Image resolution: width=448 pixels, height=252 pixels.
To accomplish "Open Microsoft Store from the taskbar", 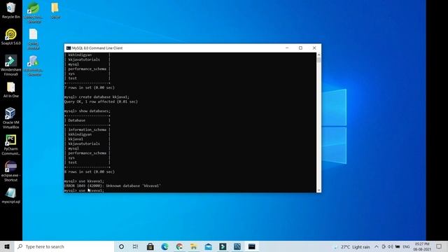I will pos(150,246).
